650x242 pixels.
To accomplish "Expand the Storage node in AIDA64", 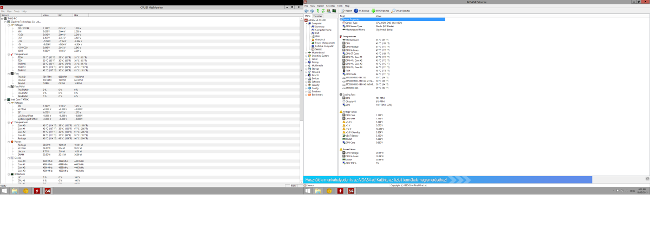I will click(307, 69).
